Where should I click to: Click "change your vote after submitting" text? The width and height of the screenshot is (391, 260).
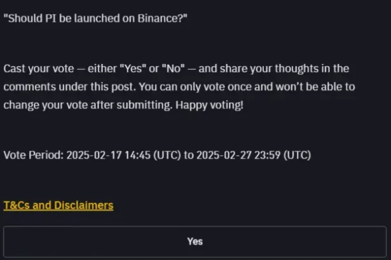pyautogui.click(x=88, y=105)
